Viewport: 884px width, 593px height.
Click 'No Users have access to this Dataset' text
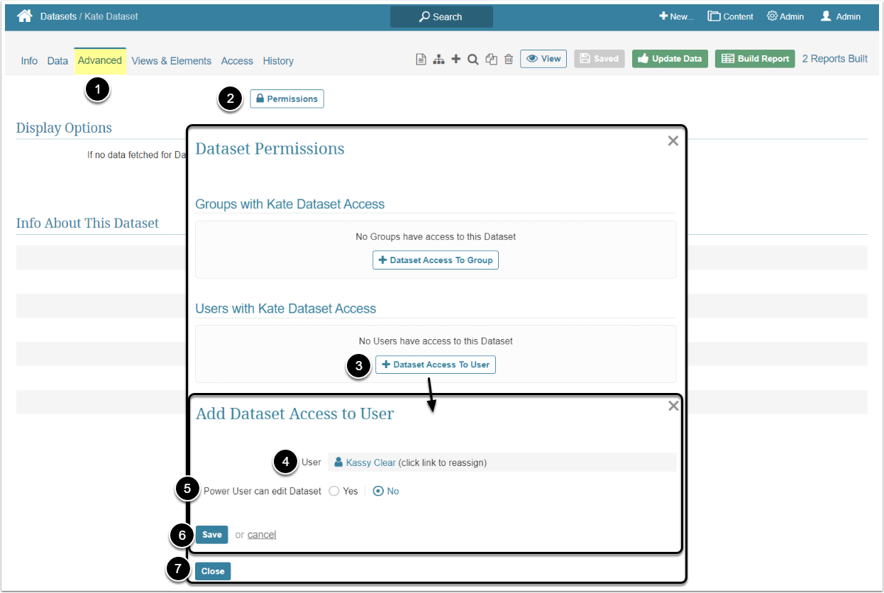436,341
